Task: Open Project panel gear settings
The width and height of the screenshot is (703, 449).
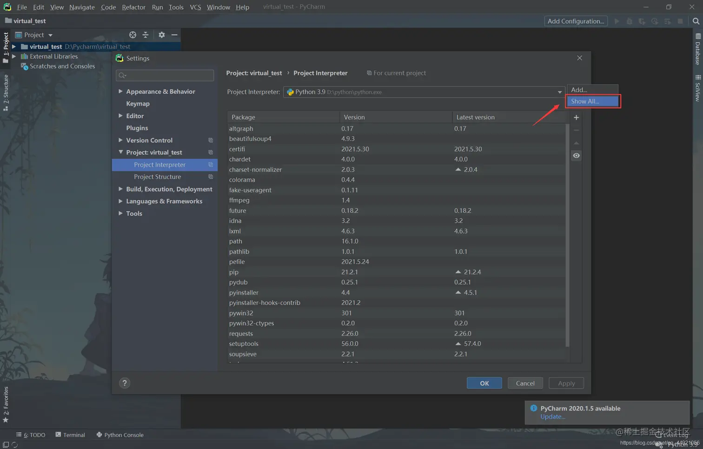Action: (161, 35)
